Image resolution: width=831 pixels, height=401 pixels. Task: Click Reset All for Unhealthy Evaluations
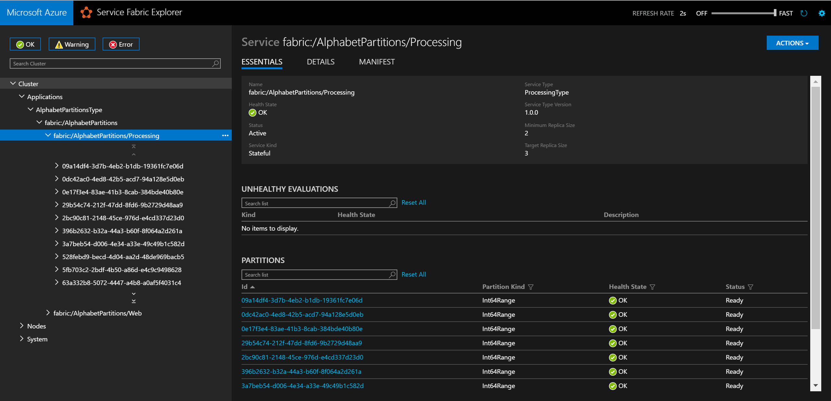[413, 202]
